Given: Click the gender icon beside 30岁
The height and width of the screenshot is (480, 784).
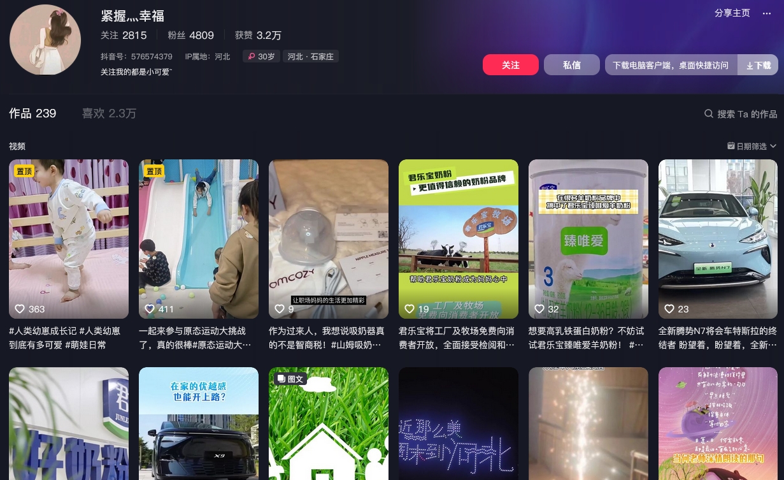Looking at the screenshot, I should (252, 57).
